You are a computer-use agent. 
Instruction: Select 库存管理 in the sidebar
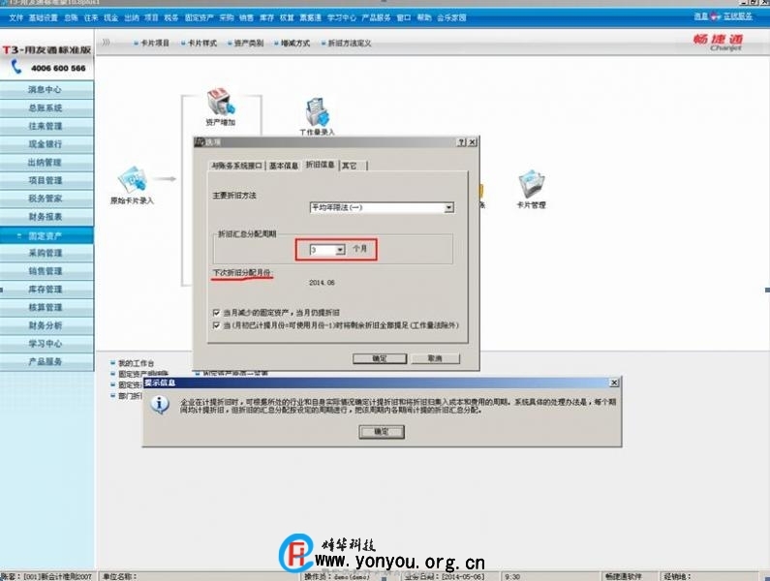[46, 290]
